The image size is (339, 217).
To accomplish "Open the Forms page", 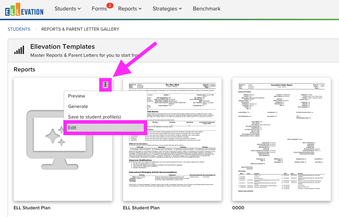I will click(x=99, y=9).
